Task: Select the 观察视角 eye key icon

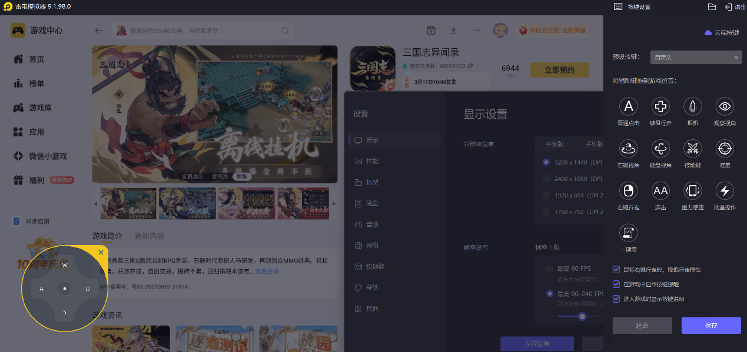Action: [725, 106]
